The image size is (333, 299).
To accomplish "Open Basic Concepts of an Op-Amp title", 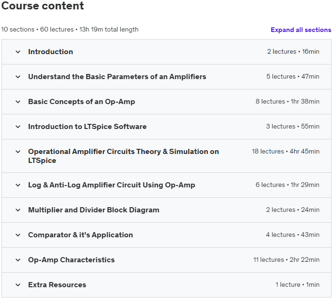I will (x=82, y=102).
